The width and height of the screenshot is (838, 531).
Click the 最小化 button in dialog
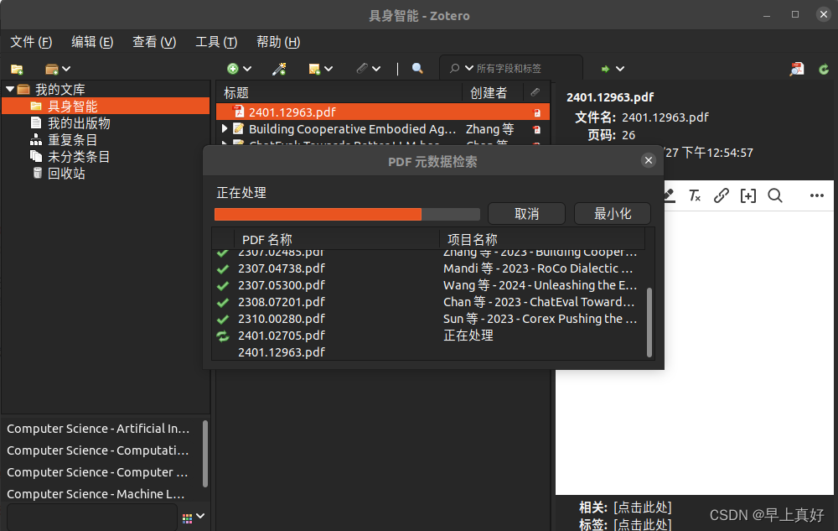[613, 214]
